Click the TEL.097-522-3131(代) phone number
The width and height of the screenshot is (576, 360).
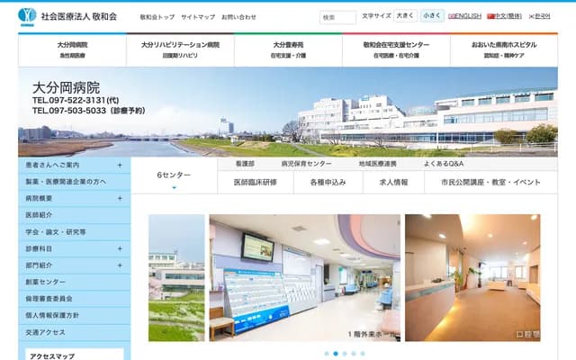coord(76,100)
